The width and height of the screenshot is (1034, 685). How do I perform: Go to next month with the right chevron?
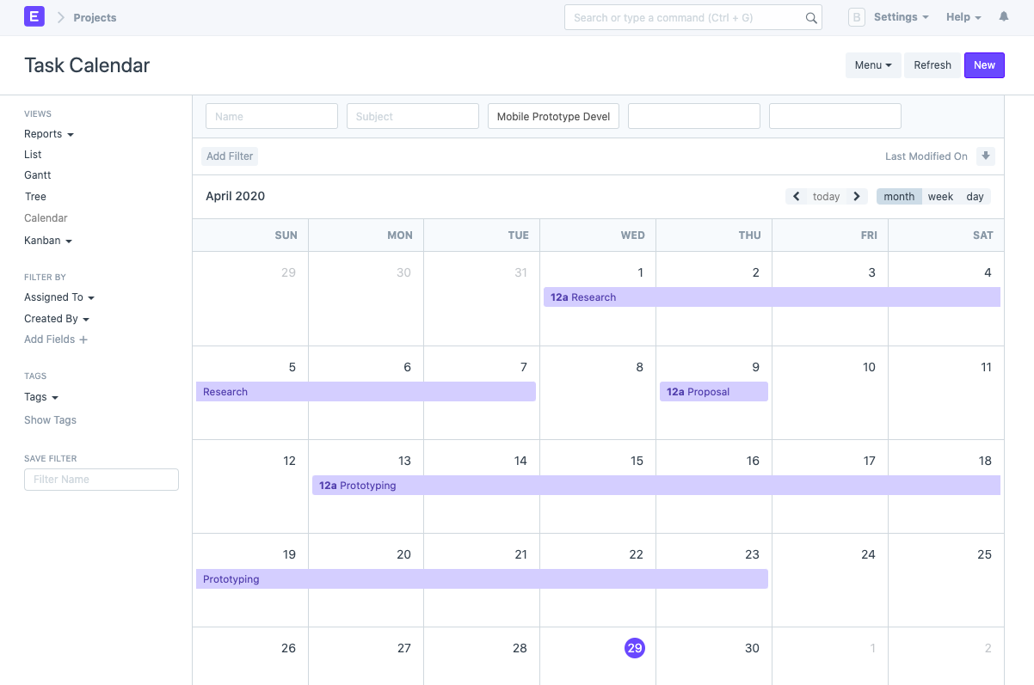point(856,196)
